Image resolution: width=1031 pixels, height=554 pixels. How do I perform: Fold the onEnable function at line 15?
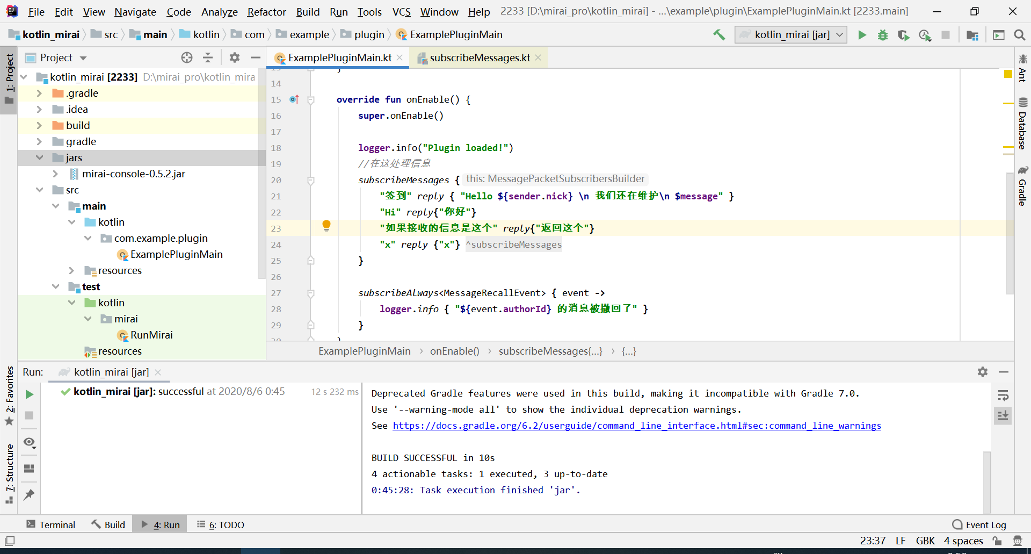coord(310,99)
